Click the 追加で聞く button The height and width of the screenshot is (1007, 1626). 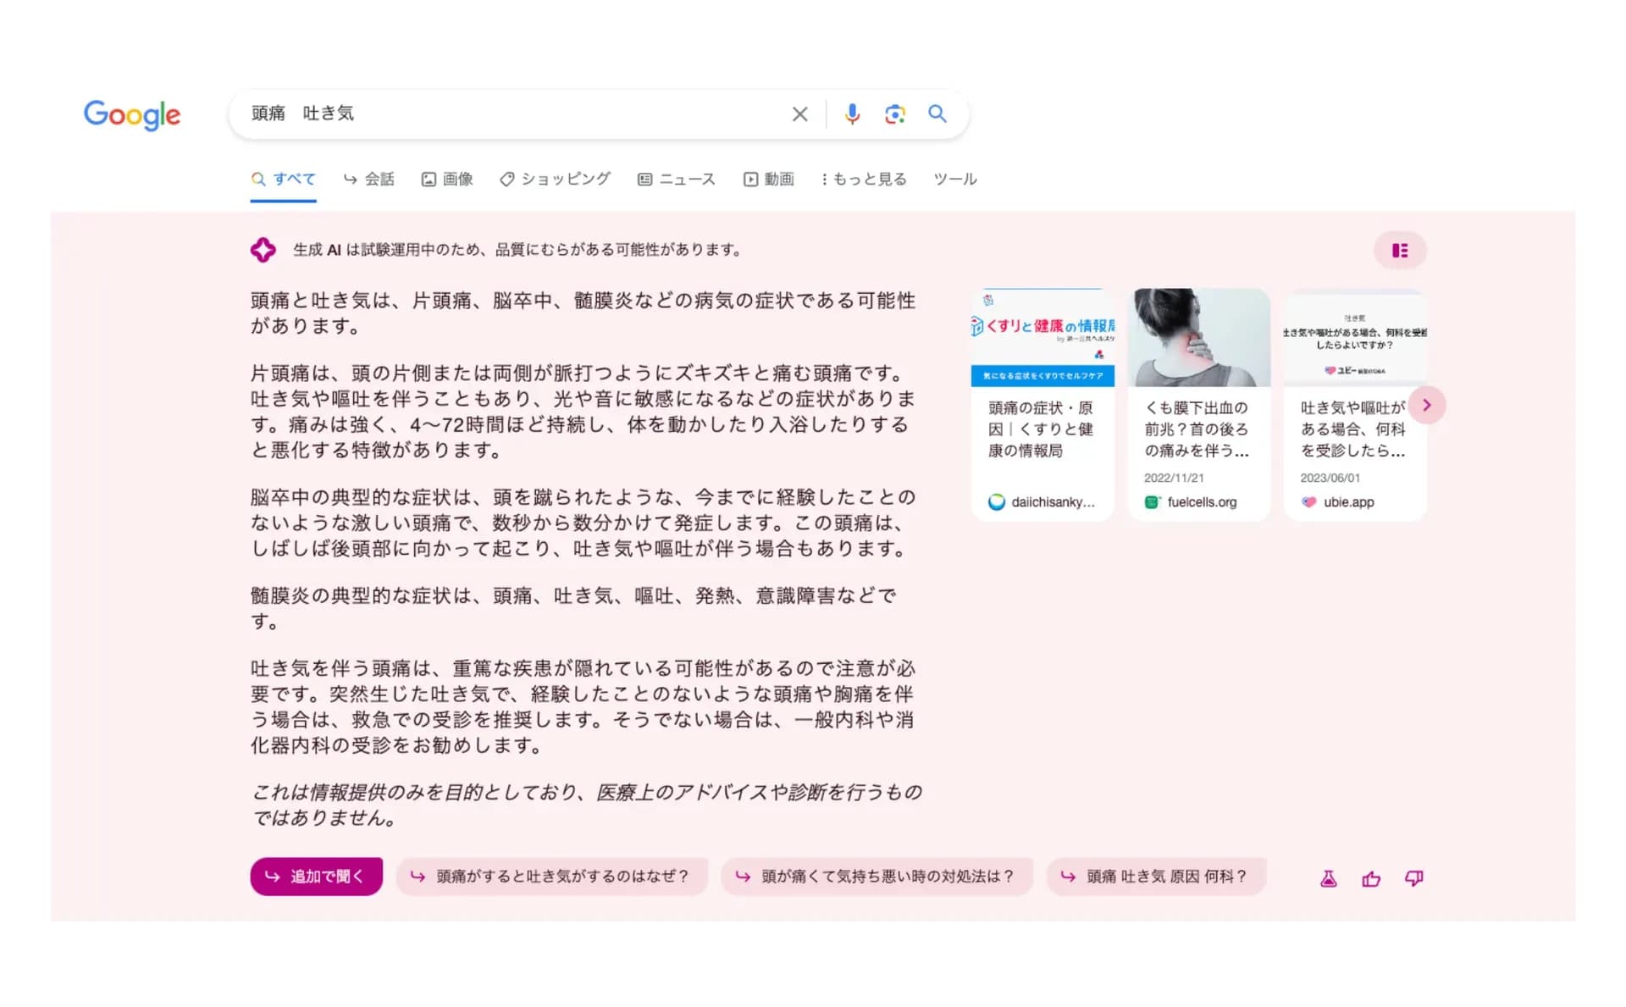pos(316,877)
